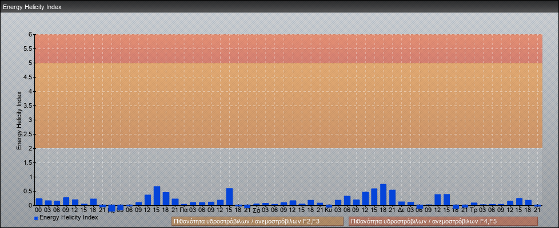Click the Κυ day label on x-axis
Image resolution: width=559 pixels, height=228 pixels.
coord(329,210)
